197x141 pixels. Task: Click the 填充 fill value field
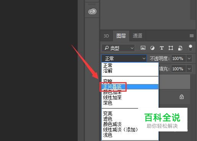178,69
